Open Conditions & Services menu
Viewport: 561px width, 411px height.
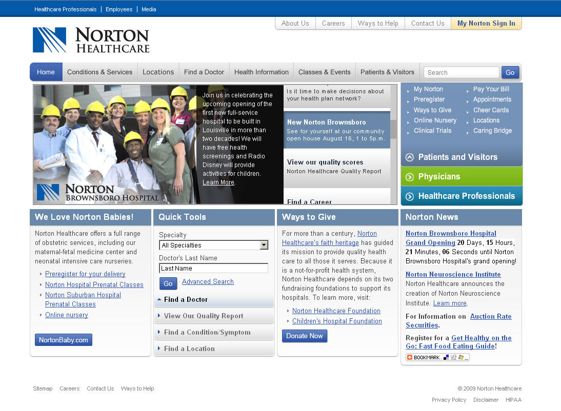[100, 72]
